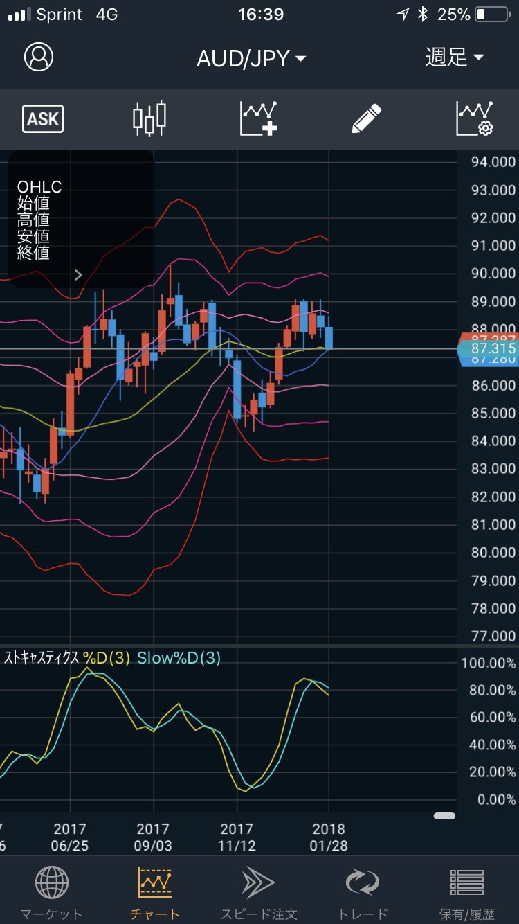
Task: Open the 保有/履歴 tab
Action: [467, 894]
